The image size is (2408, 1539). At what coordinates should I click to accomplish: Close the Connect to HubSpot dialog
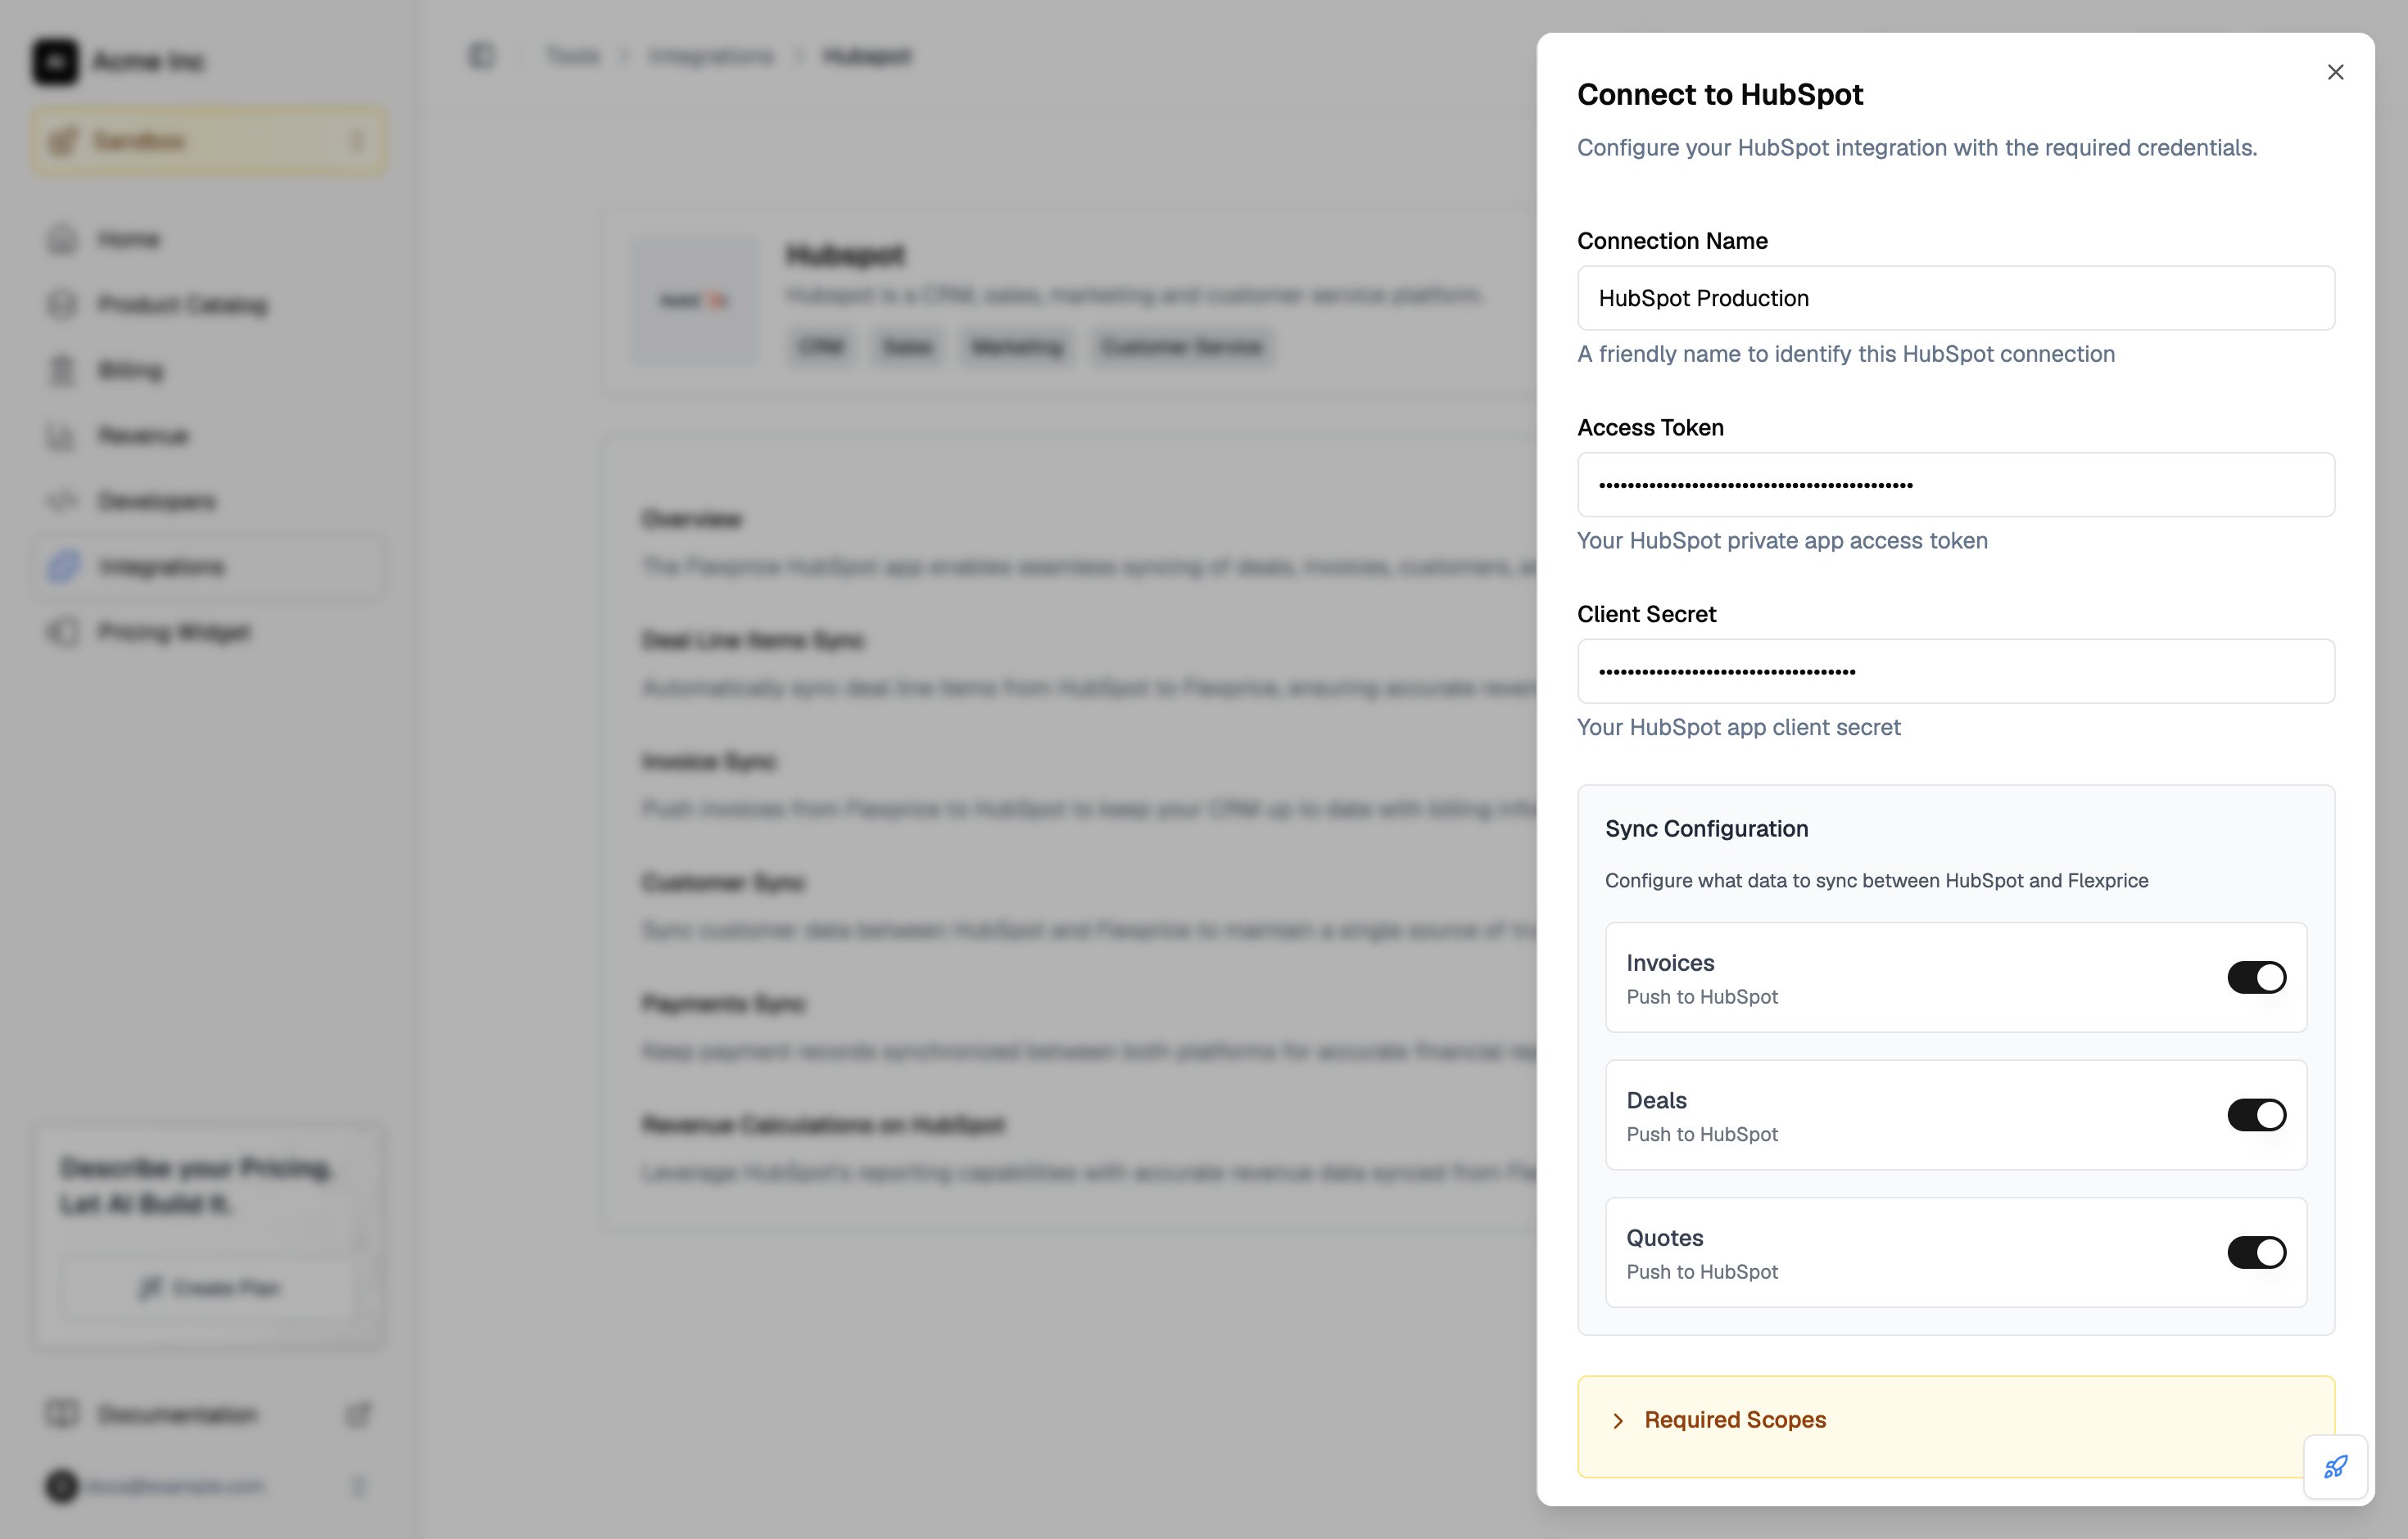2335,72
